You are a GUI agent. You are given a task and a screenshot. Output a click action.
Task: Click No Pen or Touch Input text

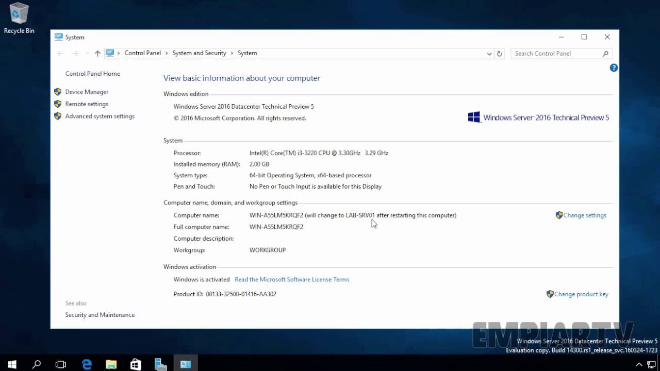coord(316,187)
